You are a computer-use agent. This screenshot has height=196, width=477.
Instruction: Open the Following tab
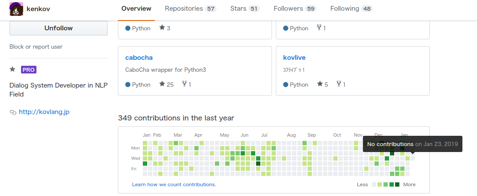tap(351, 9)
